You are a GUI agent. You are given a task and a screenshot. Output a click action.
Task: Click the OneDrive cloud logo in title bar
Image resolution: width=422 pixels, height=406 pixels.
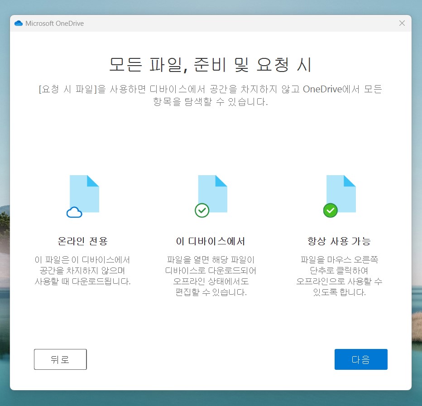point(19,23)
